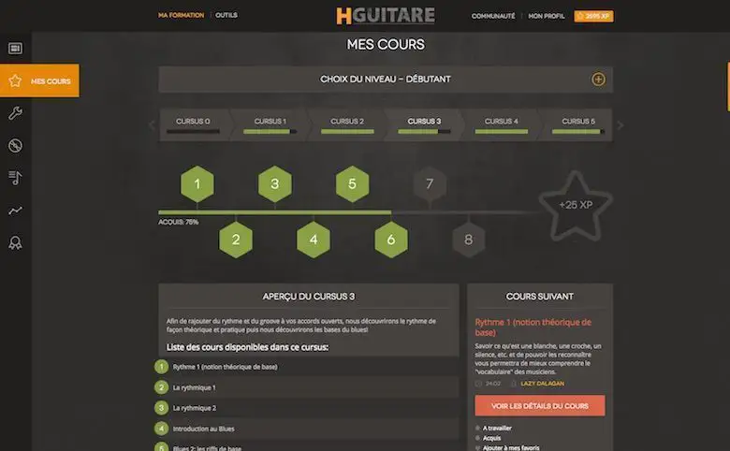
Task: Open the award ribbon icon in the sidebar
Action: (15, 242)
